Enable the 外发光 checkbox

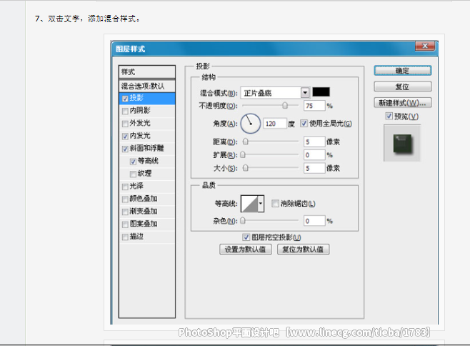pyautogui.click(x=125, y=124)
